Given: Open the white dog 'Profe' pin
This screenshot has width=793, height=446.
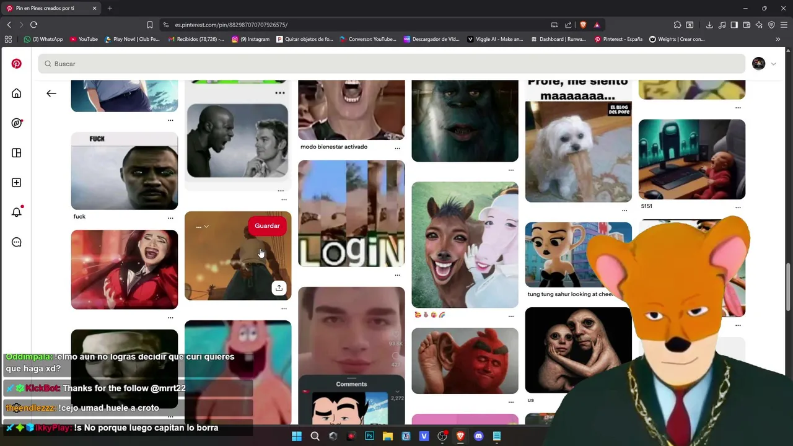Looking at the screenshot, I should [x=579, y=141].
